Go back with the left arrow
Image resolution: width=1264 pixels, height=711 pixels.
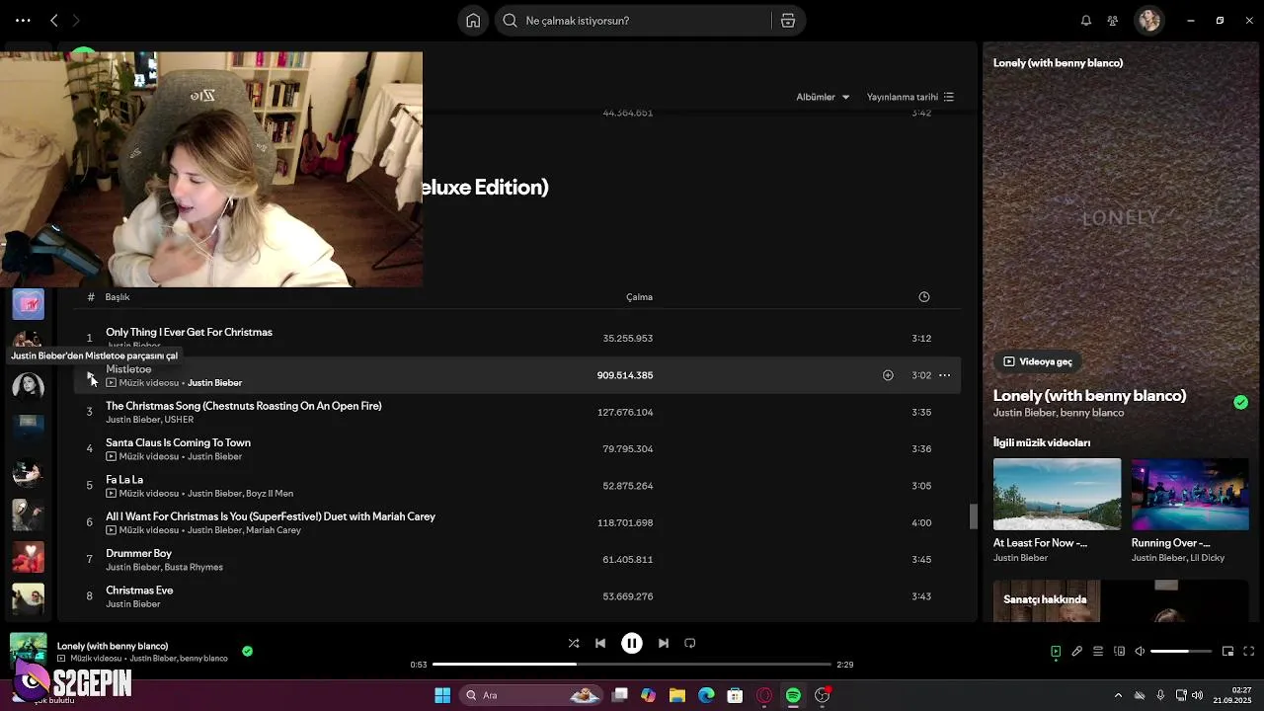point(54,20)
